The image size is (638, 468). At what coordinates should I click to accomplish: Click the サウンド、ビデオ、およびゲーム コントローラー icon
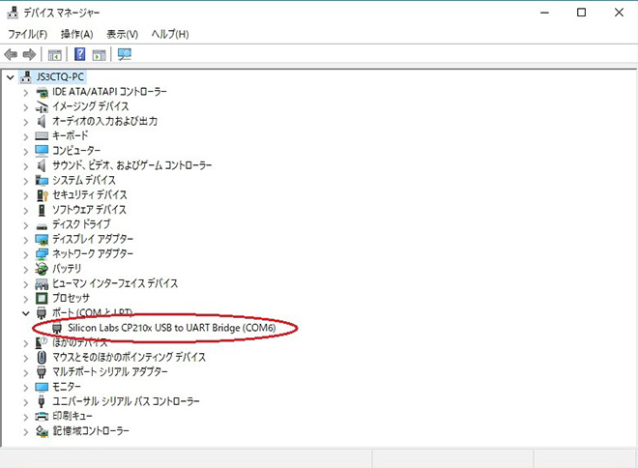(x=42, y=165)
